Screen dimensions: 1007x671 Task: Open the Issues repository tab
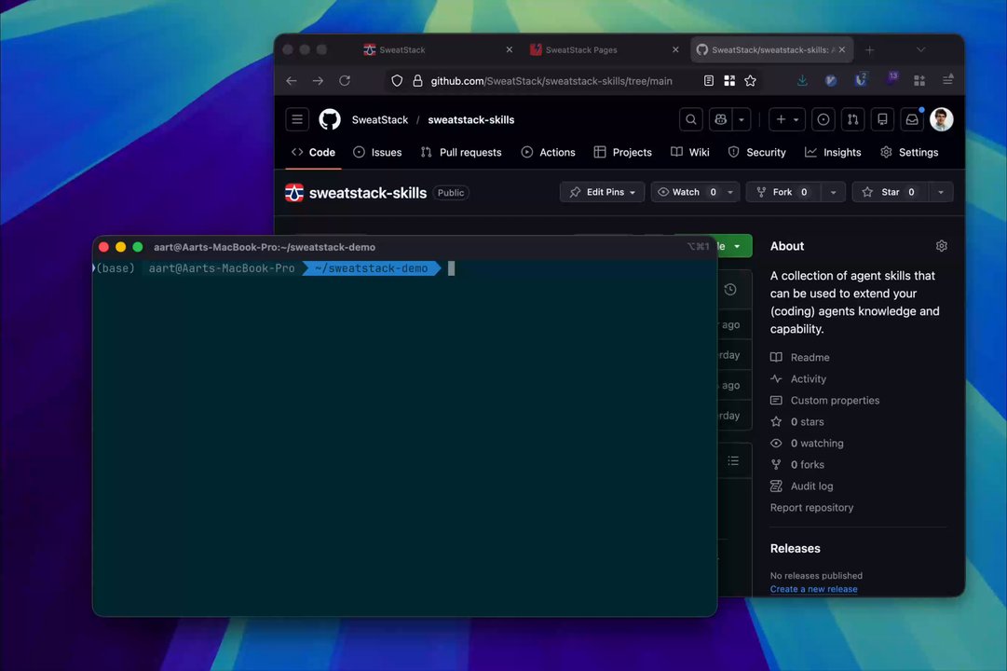[x=377, y=152]
